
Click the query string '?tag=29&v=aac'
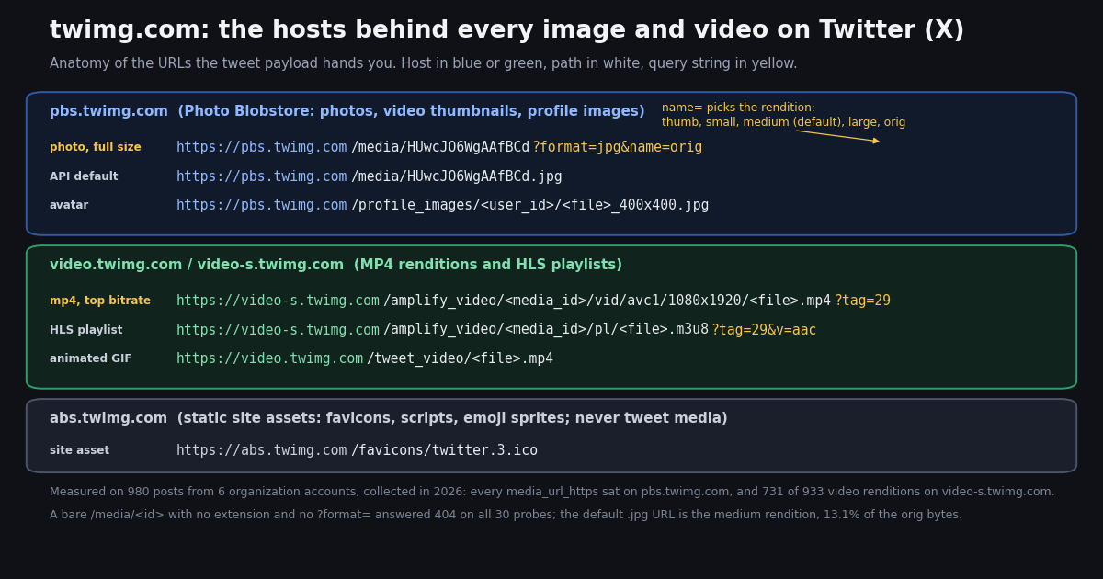click(x=764, y=330)
